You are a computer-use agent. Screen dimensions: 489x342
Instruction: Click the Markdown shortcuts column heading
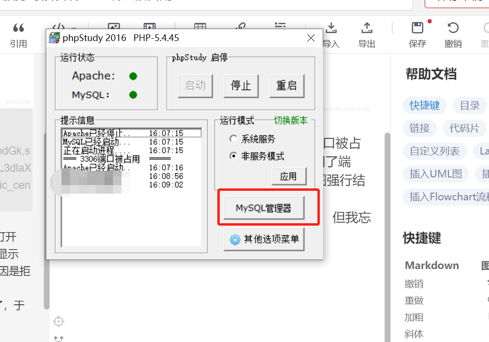432,266
